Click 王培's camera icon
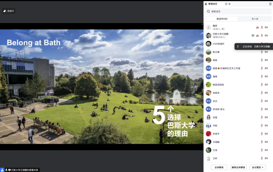The image size is (273, 172). [x=266, y=150]
